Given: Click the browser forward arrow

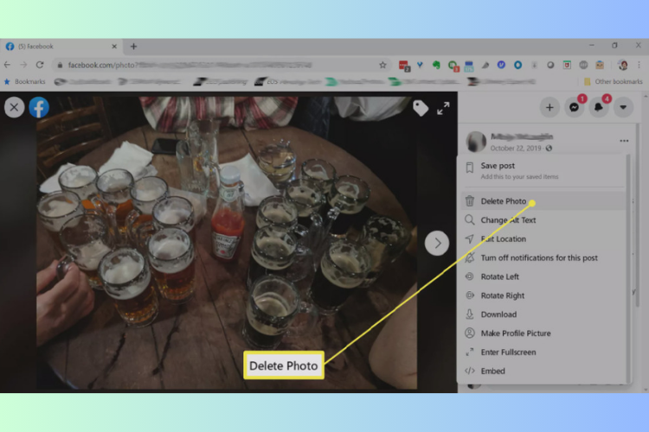Looking at the screenshot, I should coord(23,65).
